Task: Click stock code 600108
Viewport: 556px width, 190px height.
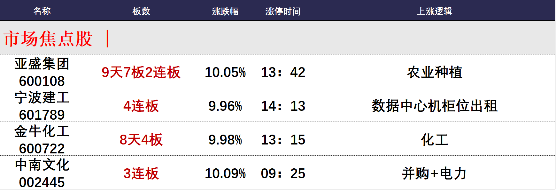Action: [x=42, y=81]
